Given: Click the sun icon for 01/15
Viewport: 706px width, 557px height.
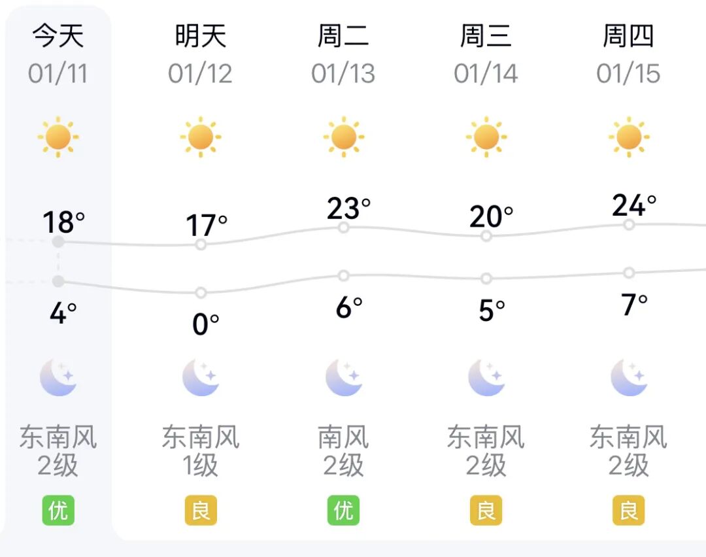Looking at the screenshot, I should tap(629, 137).
